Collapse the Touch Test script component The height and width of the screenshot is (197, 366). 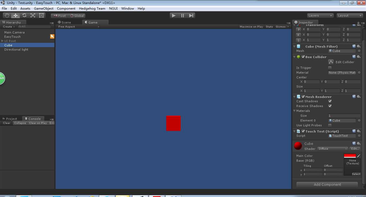294,131
